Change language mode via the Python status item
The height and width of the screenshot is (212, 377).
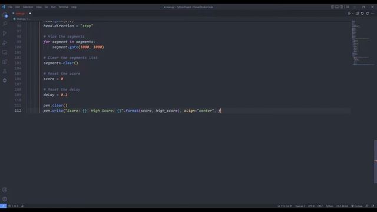(329, 206)
